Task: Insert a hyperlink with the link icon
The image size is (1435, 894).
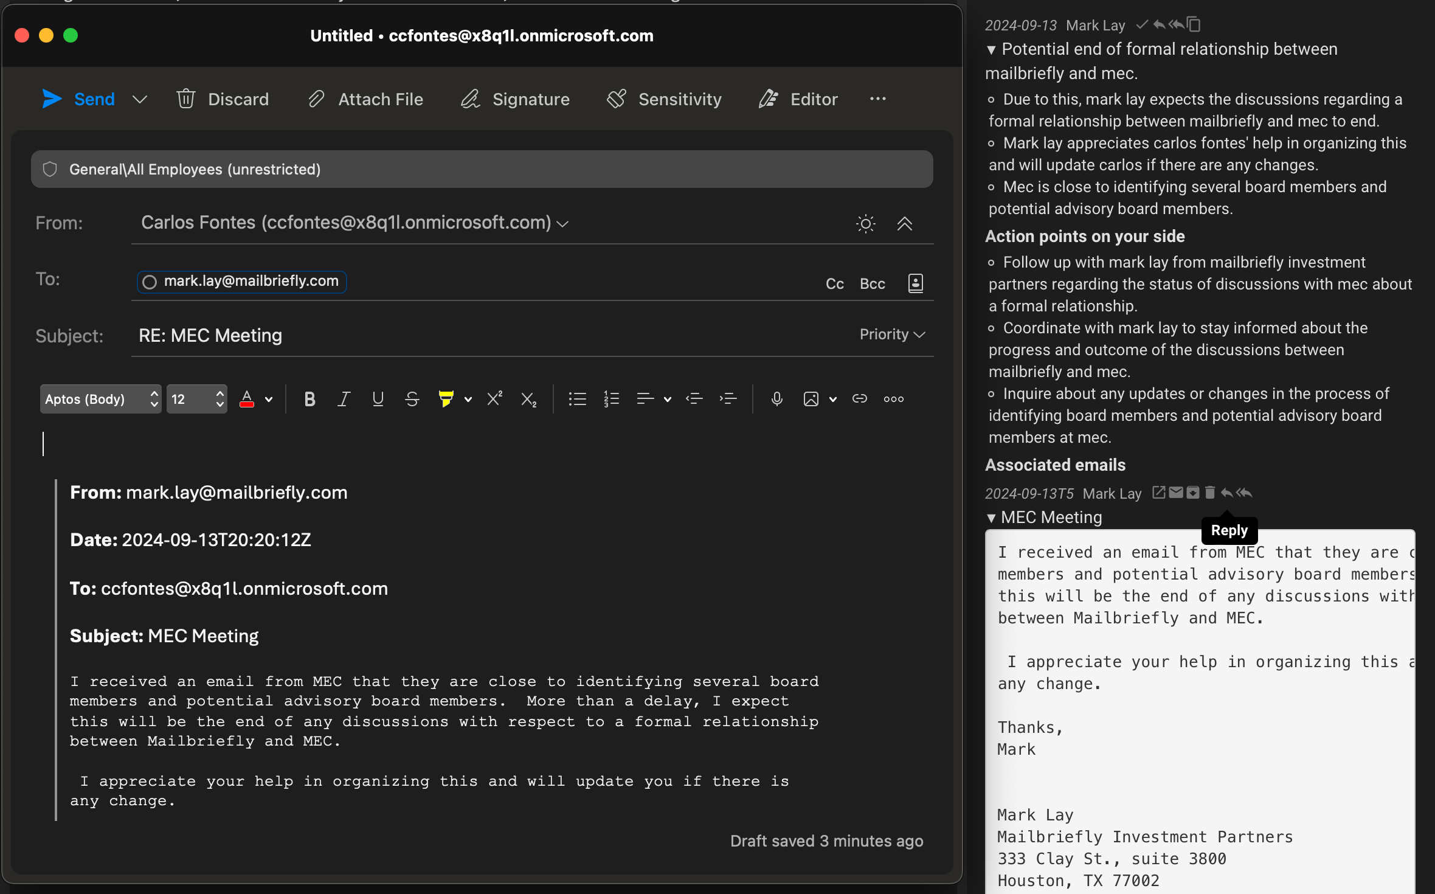Action: coord(859,399)
